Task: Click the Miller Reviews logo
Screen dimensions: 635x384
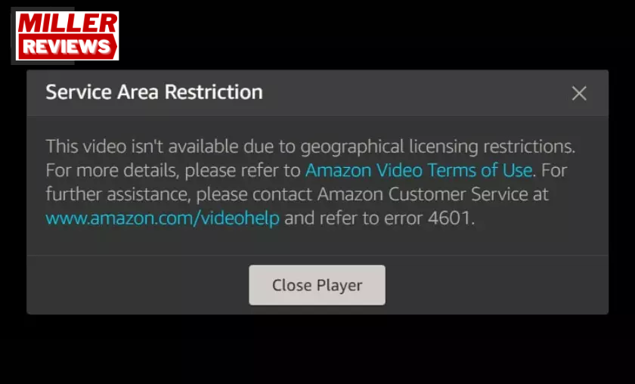Action: coord(67,36)
